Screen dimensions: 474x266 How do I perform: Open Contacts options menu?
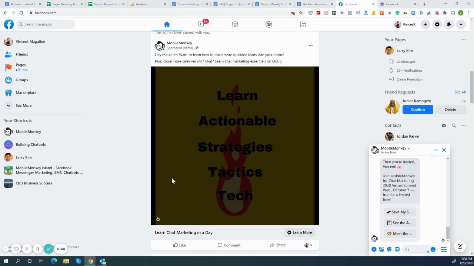464,126
